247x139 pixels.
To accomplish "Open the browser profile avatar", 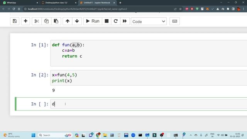I will (239, 9).
